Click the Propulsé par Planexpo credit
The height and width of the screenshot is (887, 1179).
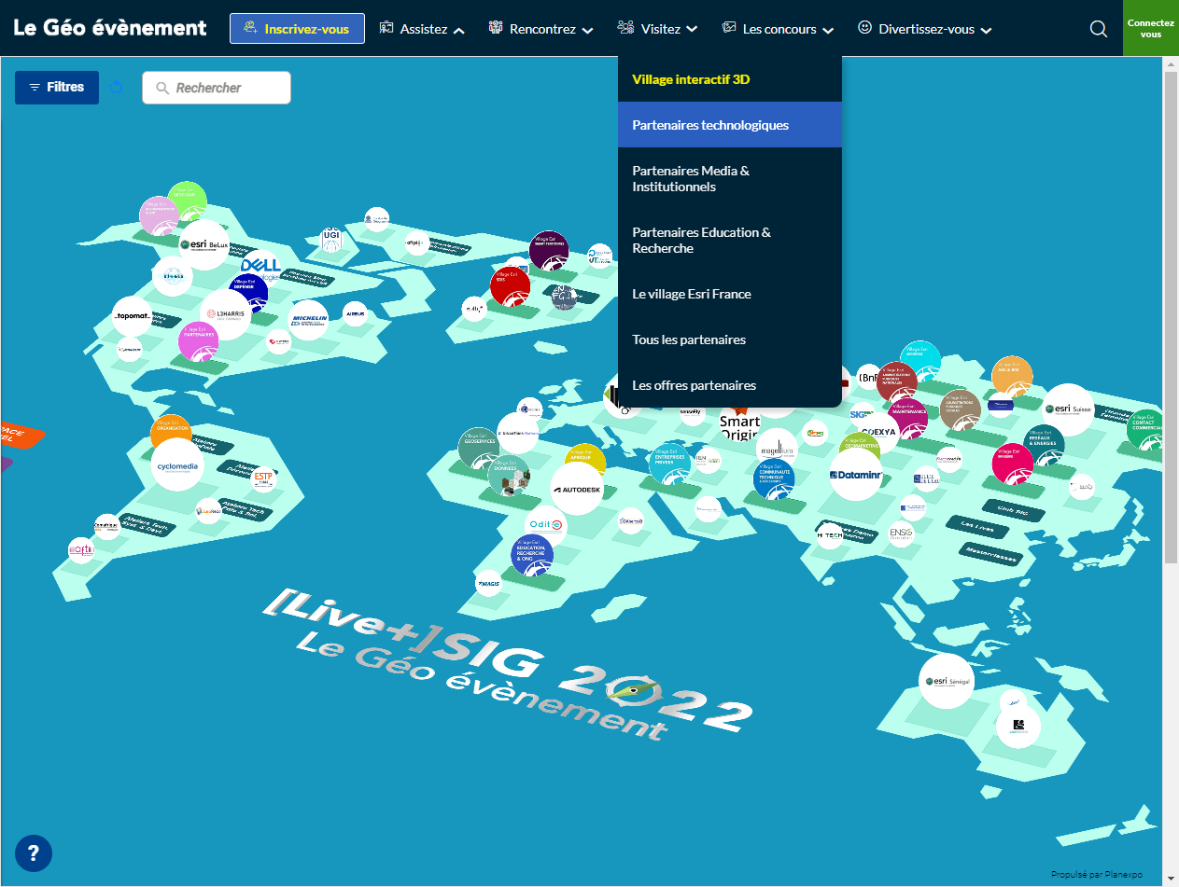[x=1097, y=875]
